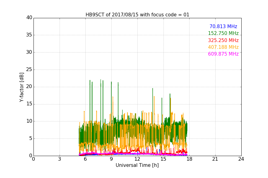Click y-axis tick label 30

[x=29, y=52]
